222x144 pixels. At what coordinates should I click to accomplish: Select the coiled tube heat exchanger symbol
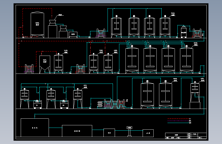[x=100, y=105]
